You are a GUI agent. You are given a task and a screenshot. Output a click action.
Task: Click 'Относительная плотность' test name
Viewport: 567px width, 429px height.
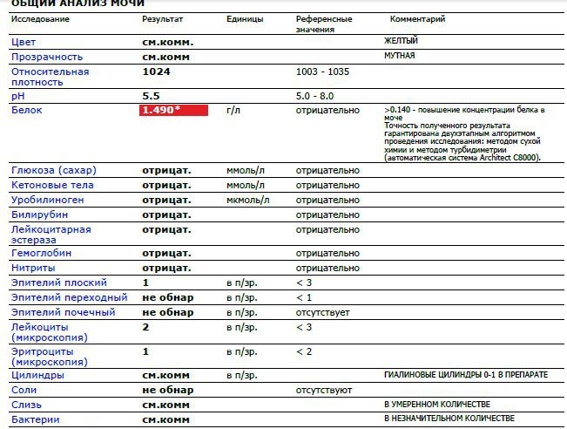[51, 77]
